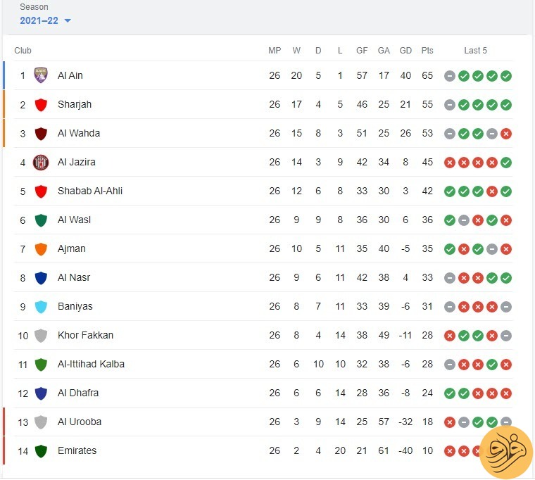Click the Pts column header
This screenshot has width=535, height=480.
427,51
